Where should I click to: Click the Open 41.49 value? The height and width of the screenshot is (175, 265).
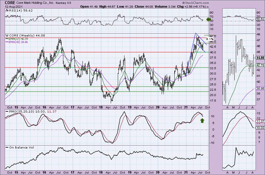pos(88,6)
